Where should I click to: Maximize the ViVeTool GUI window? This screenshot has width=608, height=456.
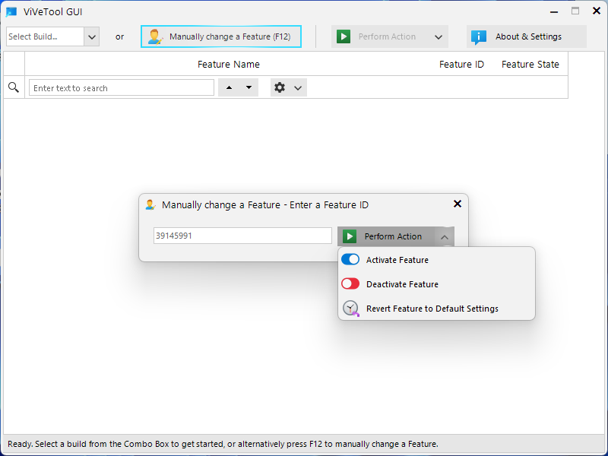click(575, 11)
